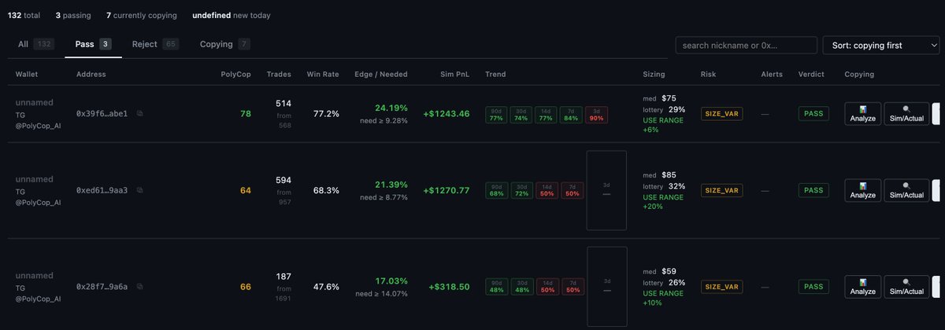Viewport: 945px width, 330px height.
Task: Click the win rate 47.6%
Action: pyautogui.click(x=326, y=287)
